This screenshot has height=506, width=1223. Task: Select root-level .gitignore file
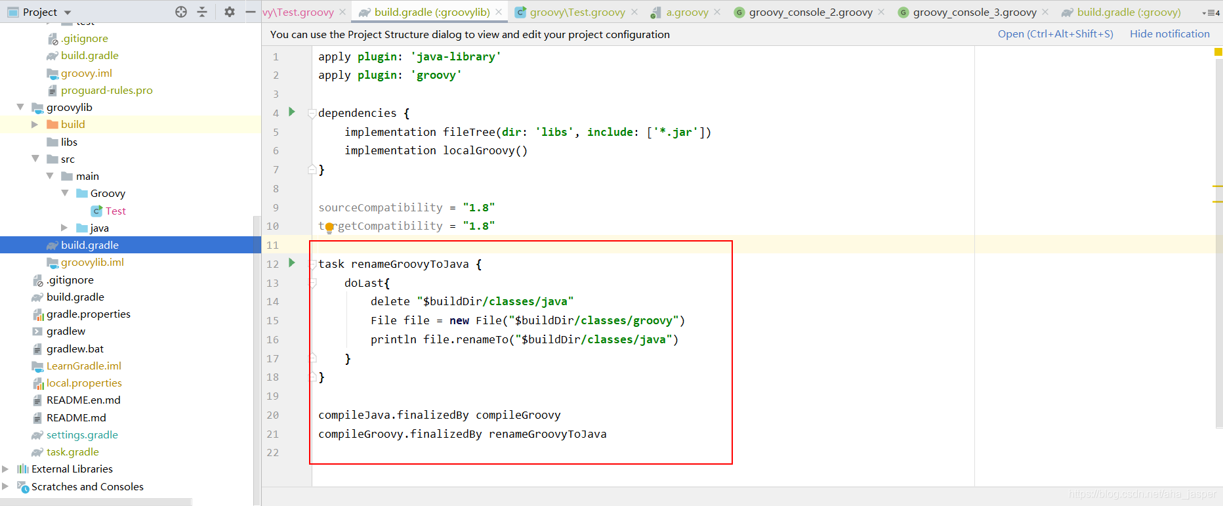point(70,280)
